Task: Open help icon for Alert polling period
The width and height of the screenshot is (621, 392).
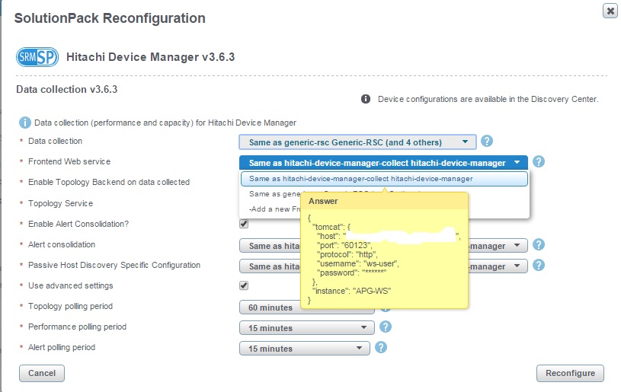Action: coord(380,347)
